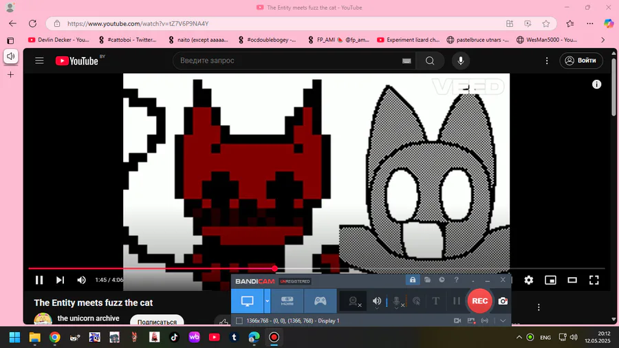619x348 pixels.
Task: Open Bandicam scheduled recording clock
Action: point(442,280)
